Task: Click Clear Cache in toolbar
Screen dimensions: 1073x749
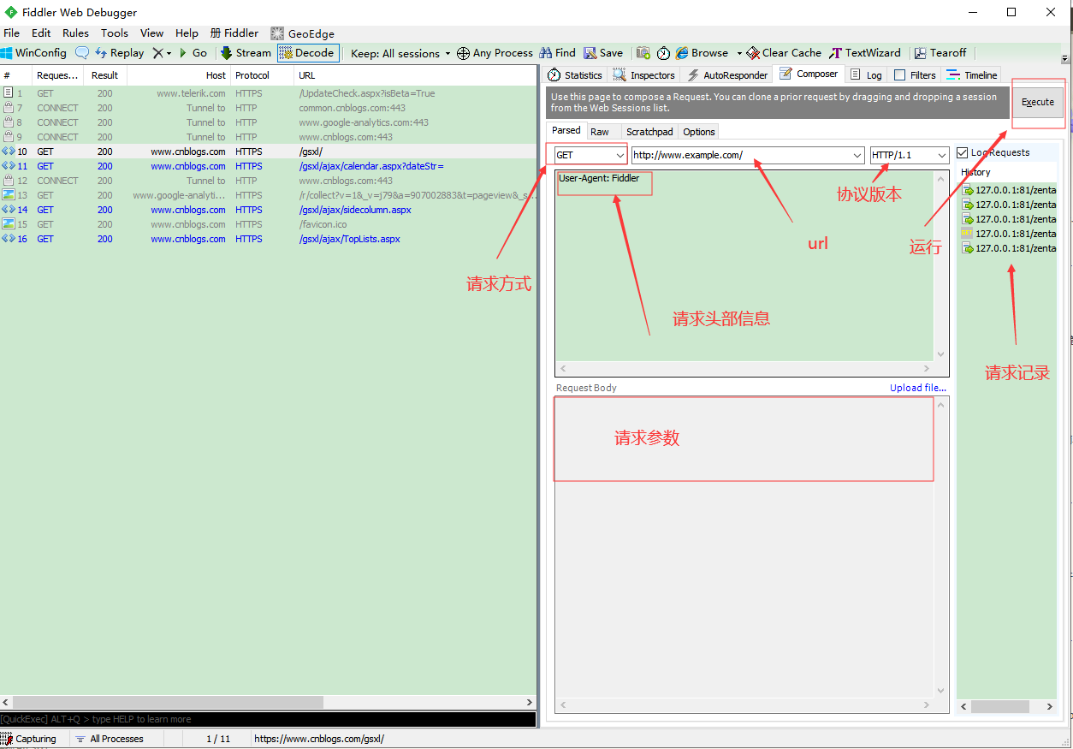Action: point(784,53)
